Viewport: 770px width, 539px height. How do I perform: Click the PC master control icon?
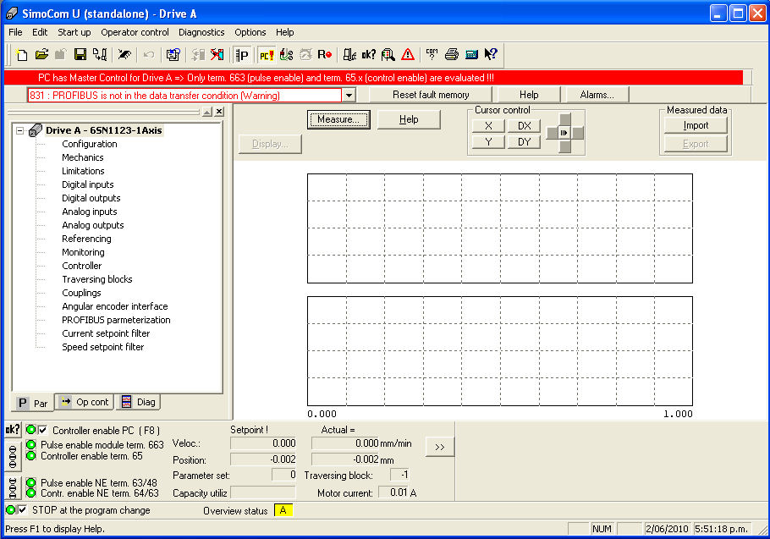tap(267, 54)
